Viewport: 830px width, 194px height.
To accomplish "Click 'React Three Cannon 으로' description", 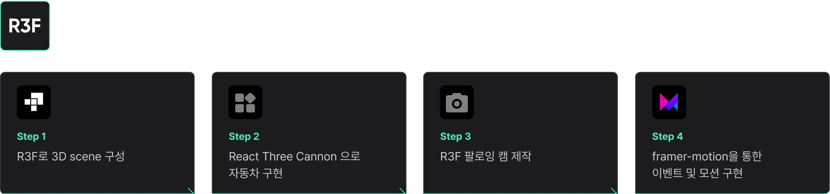I will click(295, 156).
